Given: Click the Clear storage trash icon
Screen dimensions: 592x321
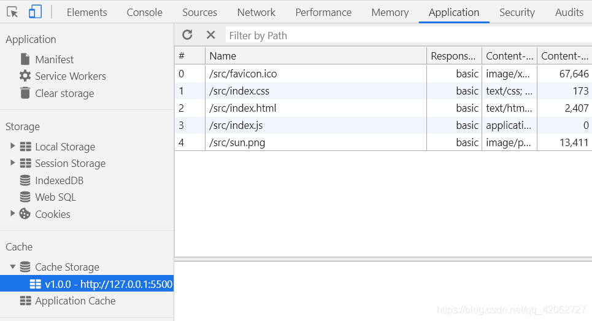Looking at the screenshot, I should pyautogui.click(x=25, y=93).
